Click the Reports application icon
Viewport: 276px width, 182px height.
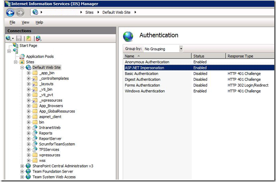(35, 133)
